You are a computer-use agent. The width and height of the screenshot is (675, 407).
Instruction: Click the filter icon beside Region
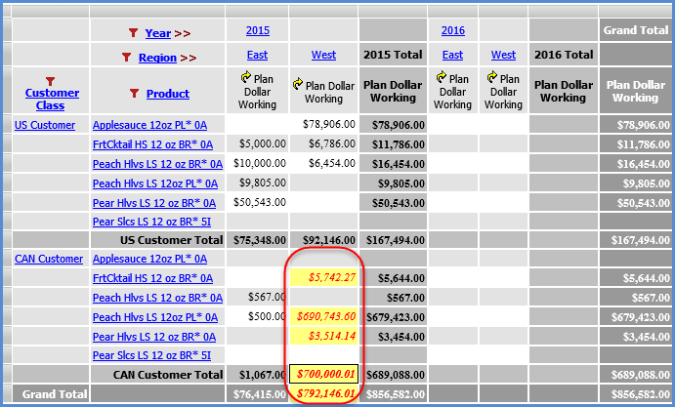[x=125, y=58]
